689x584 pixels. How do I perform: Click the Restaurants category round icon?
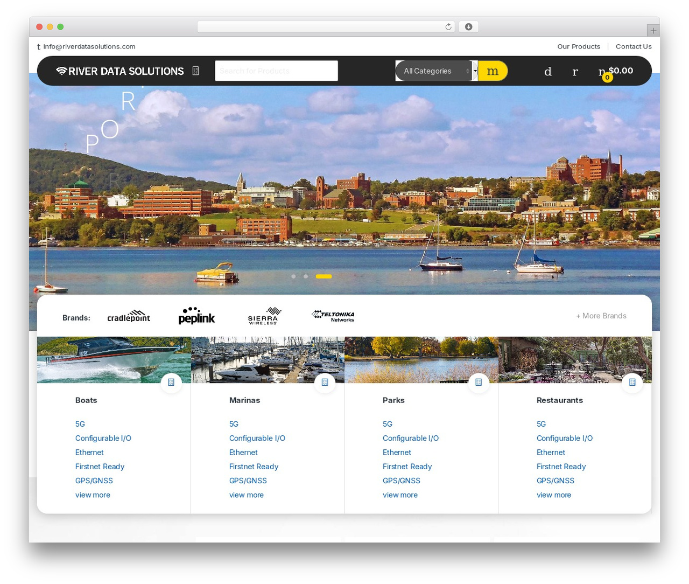click(x=632, y=383)
